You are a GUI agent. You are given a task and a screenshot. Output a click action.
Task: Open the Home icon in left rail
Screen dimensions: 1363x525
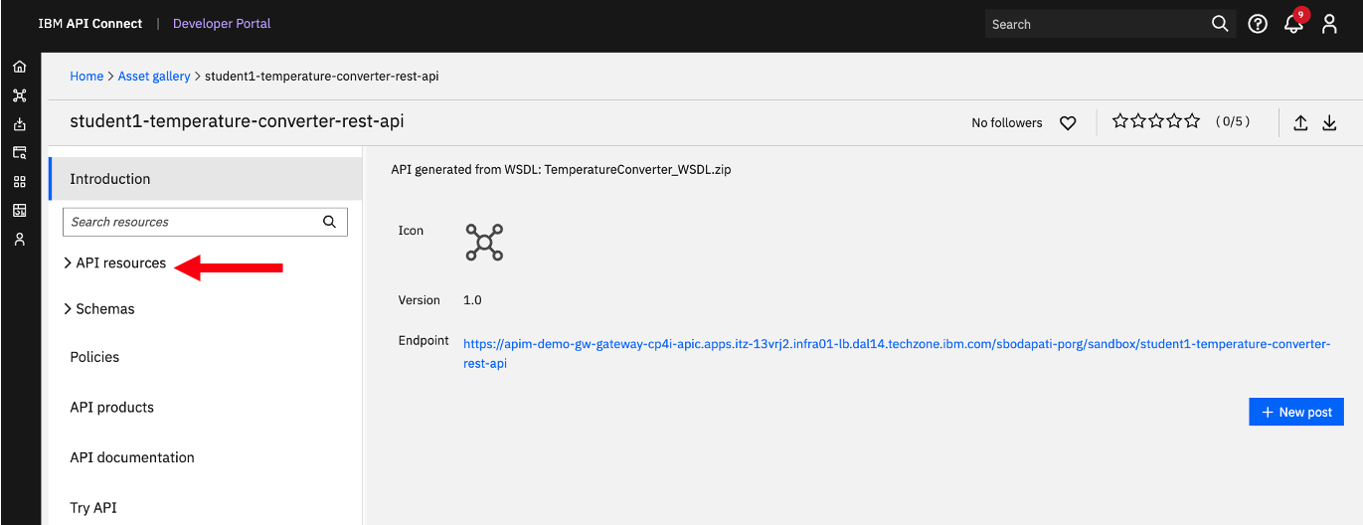pyautogui.click(x=20, y=68)
